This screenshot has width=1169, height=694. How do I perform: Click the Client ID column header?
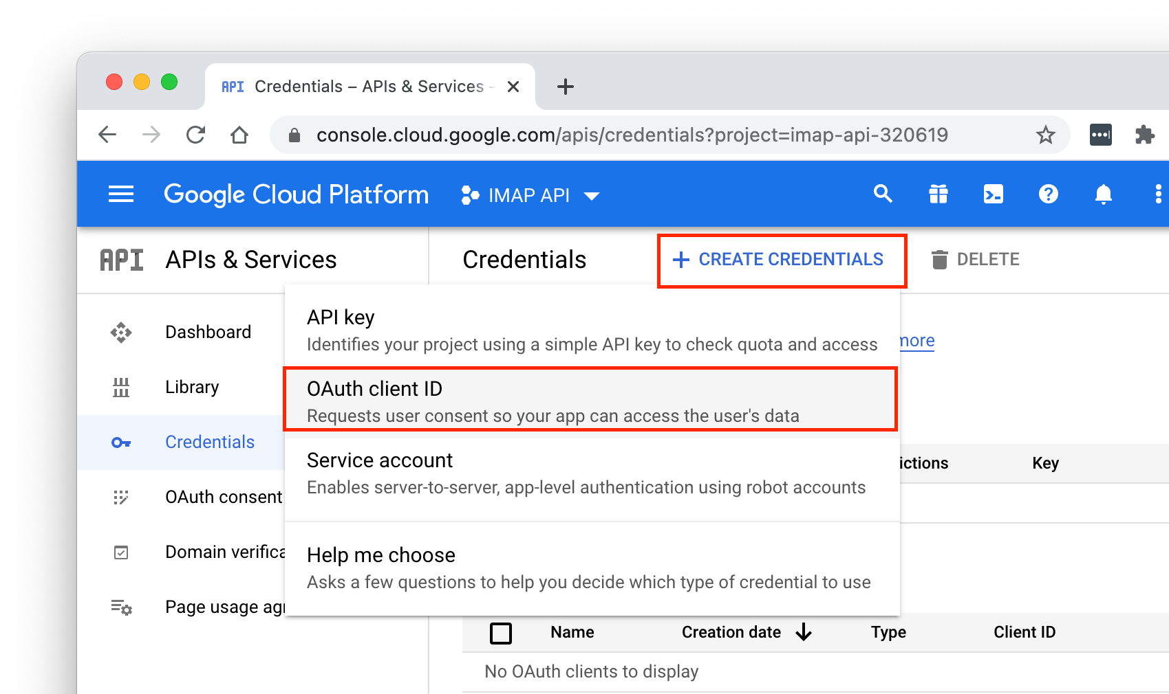[x=1025, y=632]
